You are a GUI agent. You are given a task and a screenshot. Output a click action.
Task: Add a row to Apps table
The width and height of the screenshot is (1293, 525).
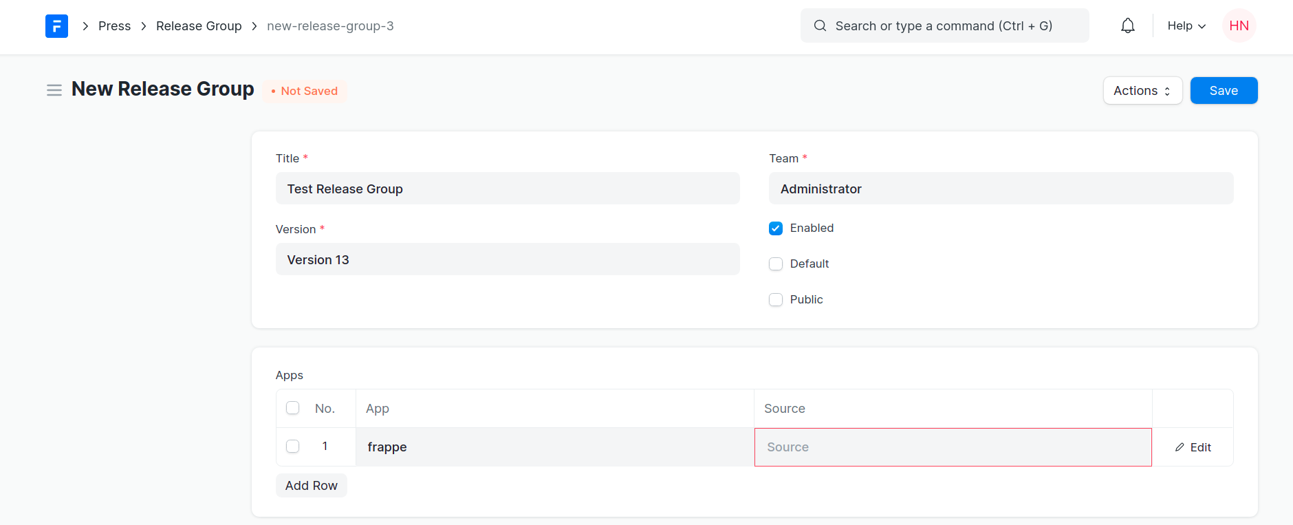click(x=311, y=486)
